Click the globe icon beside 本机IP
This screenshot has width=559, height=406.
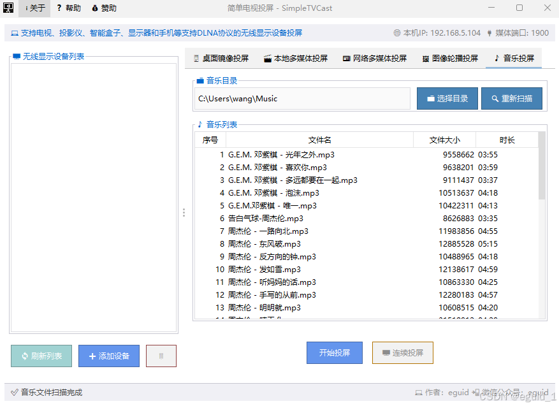pyautogui.click(x=397, y=33)
